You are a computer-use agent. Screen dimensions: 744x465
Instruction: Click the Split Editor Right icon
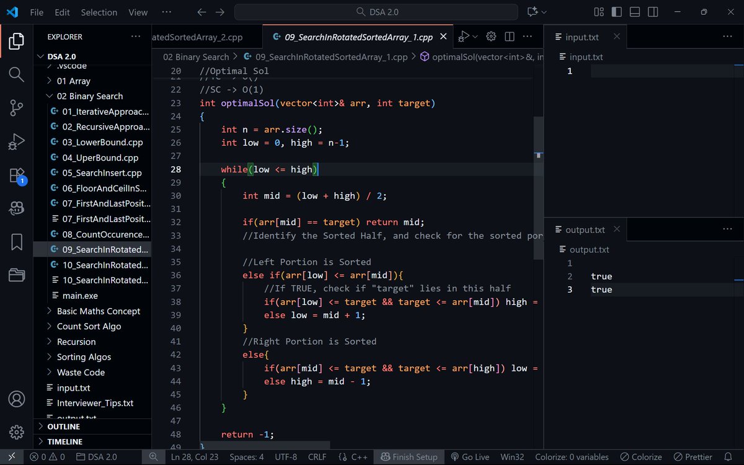coord(510,37)
